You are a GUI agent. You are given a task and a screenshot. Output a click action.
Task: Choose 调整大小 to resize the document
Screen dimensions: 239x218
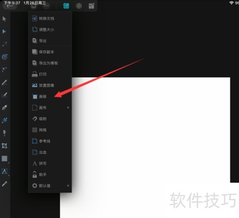pyautogui.click(x=50, y=30)
